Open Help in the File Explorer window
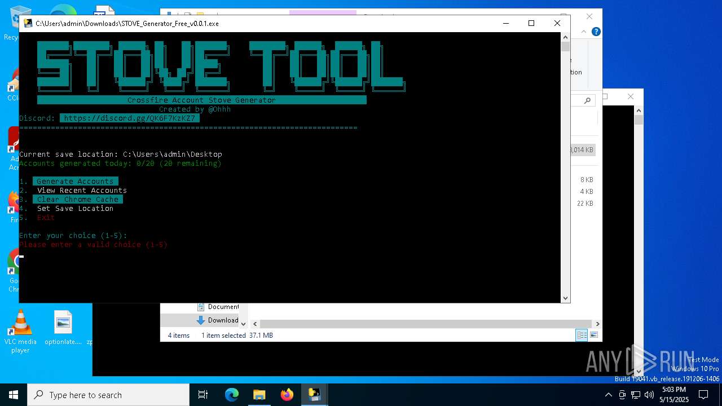The width and height of the screenshot is (722, 406). 596,32
